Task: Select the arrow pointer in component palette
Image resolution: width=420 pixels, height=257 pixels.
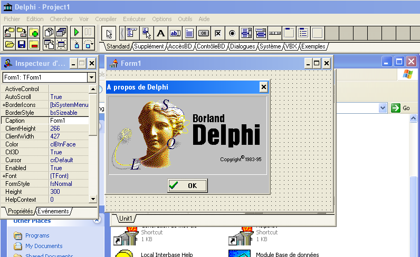Action: (x=109, y=33)
